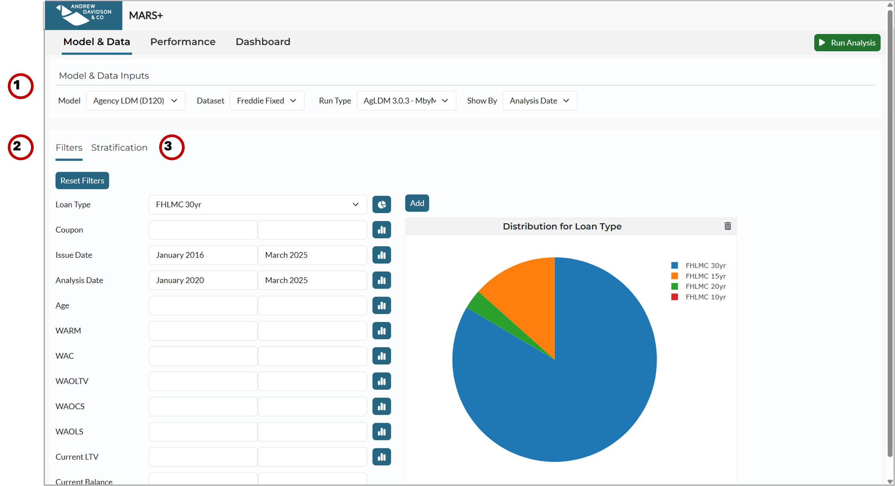Open WAOCS distribution bar chart icon
Image resolution: width=895 pixels, height=486 pixels.
(x=382, y=406)
